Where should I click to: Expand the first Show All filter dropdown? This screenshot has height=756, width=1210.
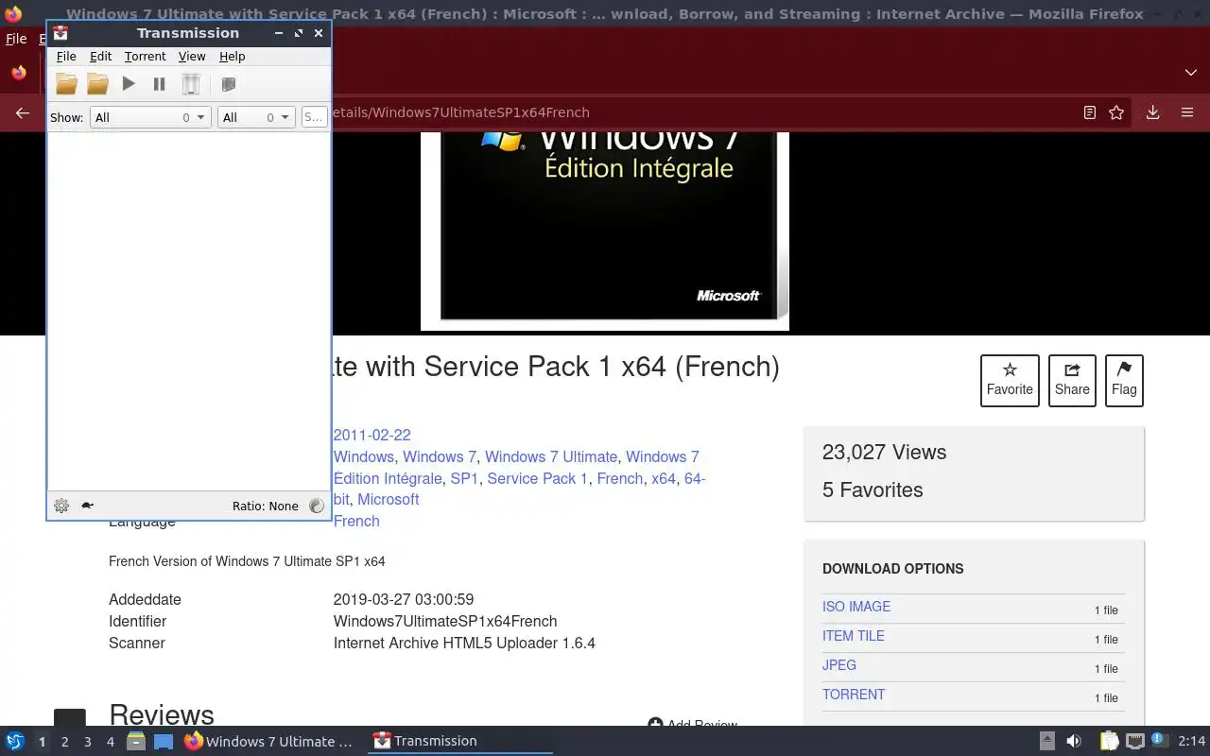point(149,117)
